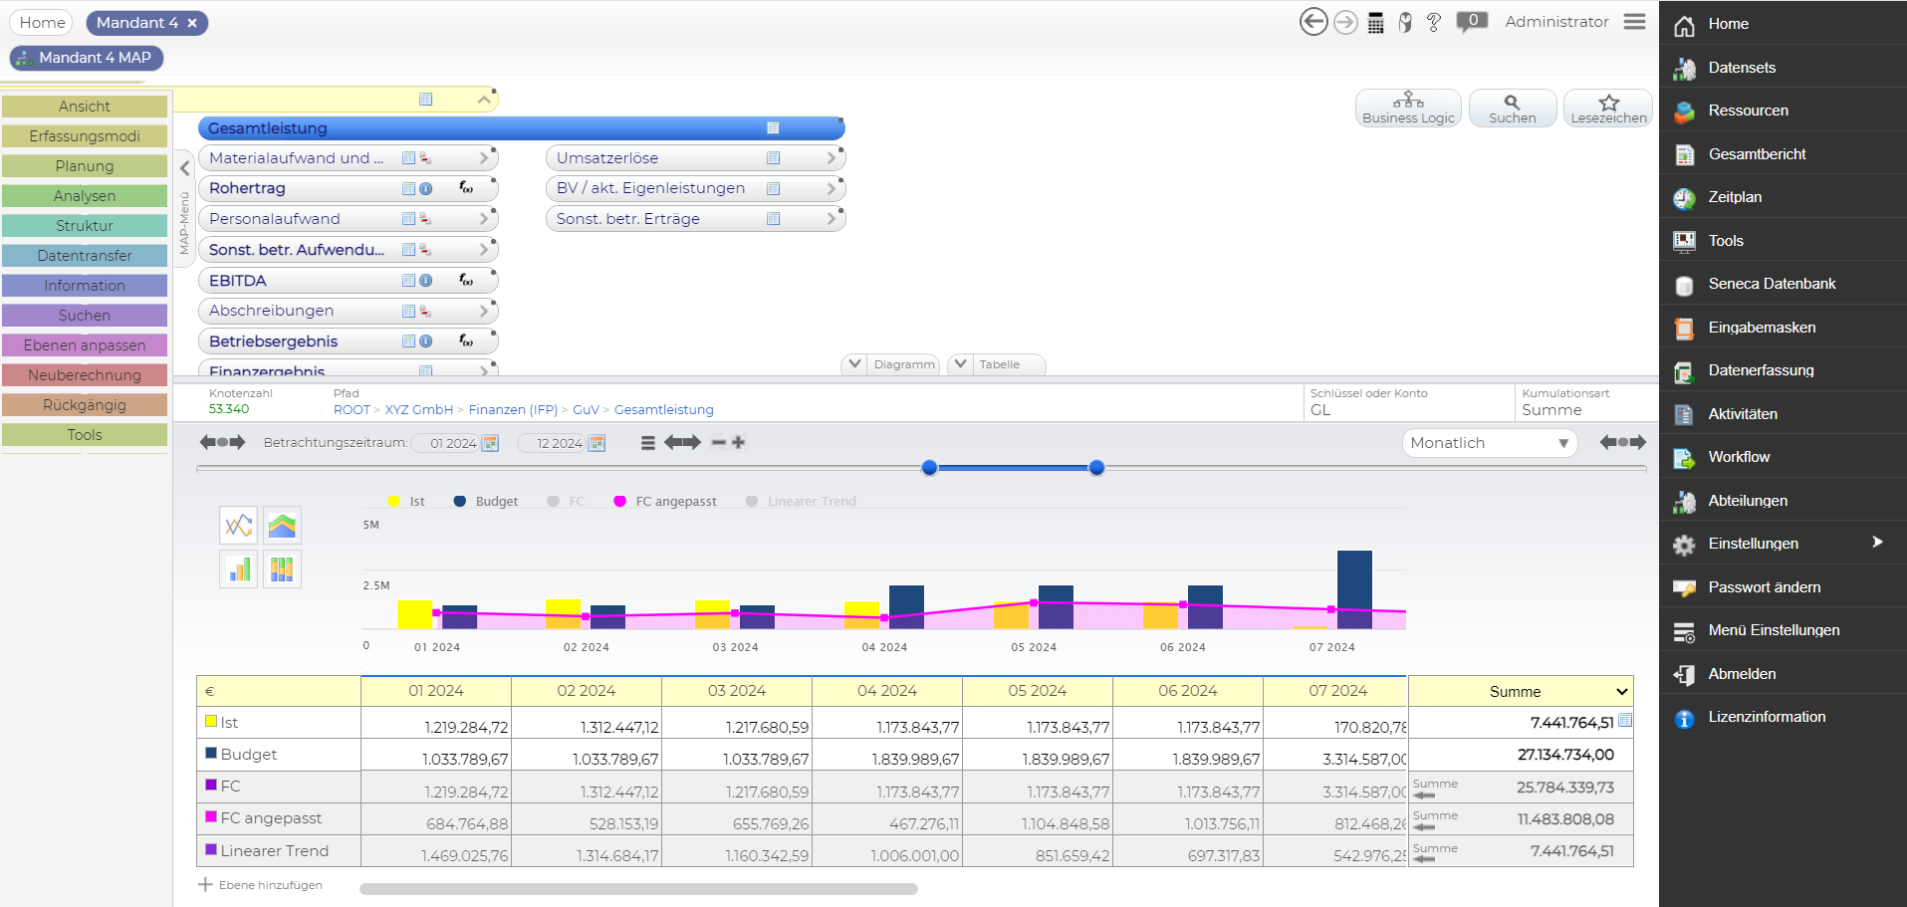The width and height of the screenshot is (1907, 907).
Task: Switch chart to line chart type
Action: pos(238,526)
